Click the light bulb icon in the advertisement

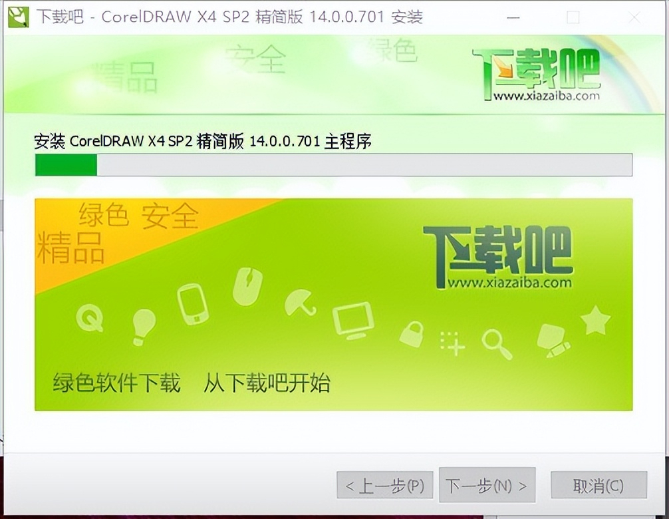click(x=144, y=327)
